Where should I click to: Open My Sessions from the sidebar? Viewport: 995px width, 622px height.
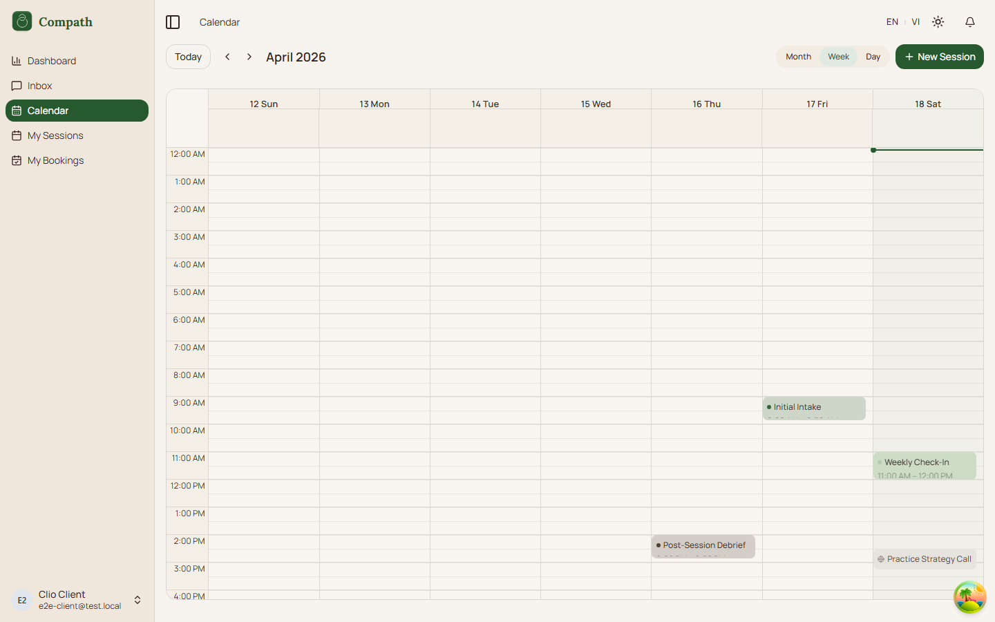(55, 135)
